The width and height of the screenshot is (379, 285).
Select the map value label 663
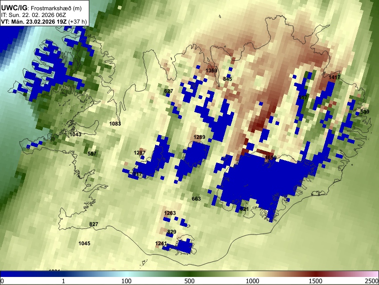pyautogui.click(x=196, y=199)
